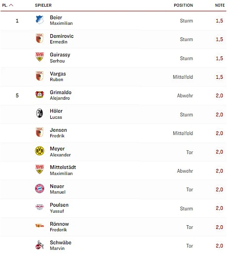This screenshot has width=228, height=254.
Task: Click Union Berlin logo beside Rönnow
Action: (40, 226)
